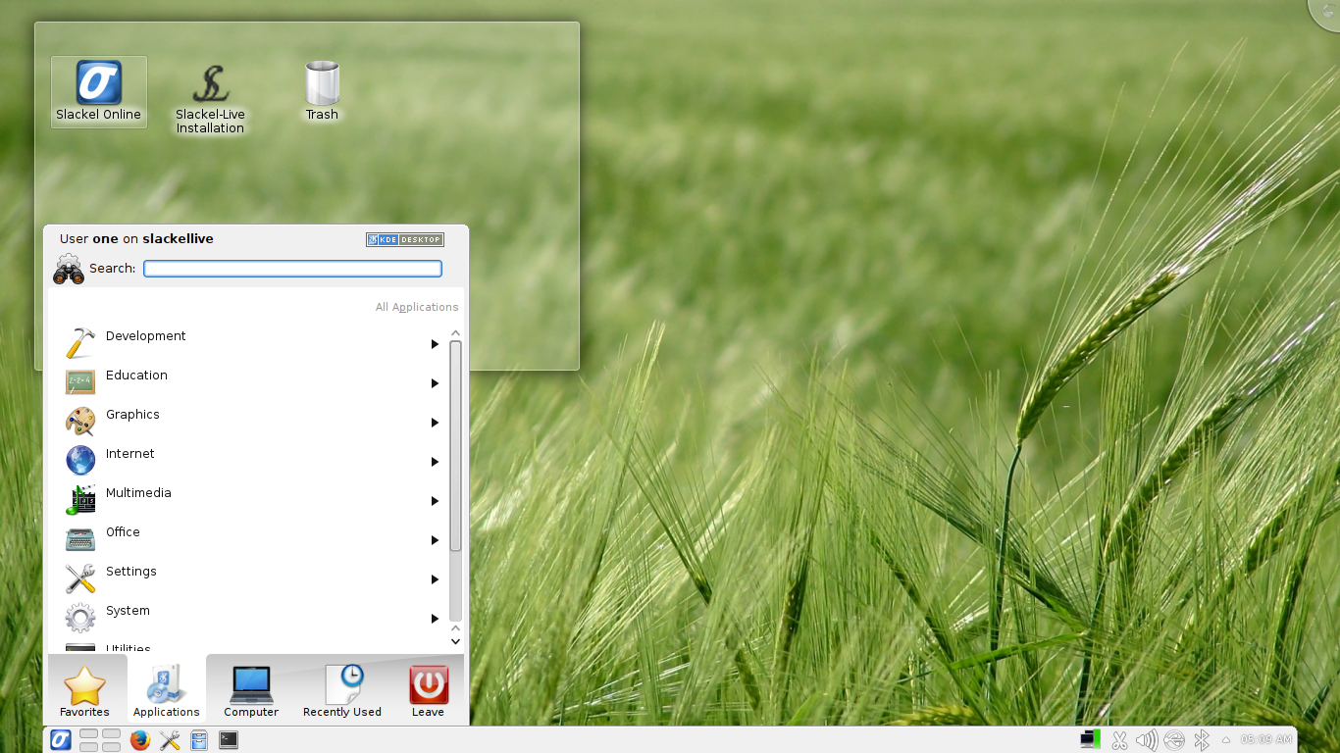Open the Computer tab
This screenshot has height=753, width=1340.
[251, 690]
